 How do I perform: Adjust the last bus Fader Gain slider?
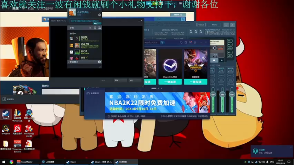click(x=232, y=95)
